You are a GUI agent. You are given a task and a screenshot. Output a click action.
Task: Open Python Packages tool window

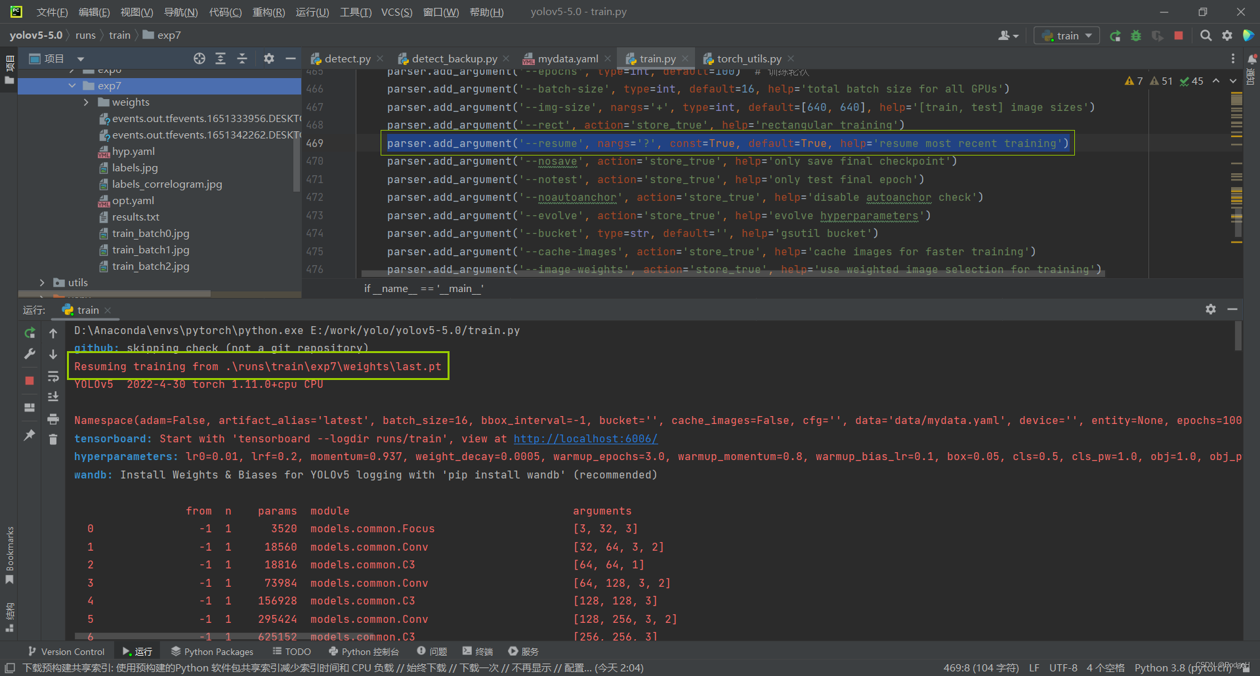212,651
